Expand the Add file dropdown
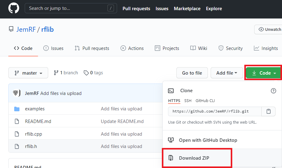Screen dimensions: 282x168 (227, 73)
